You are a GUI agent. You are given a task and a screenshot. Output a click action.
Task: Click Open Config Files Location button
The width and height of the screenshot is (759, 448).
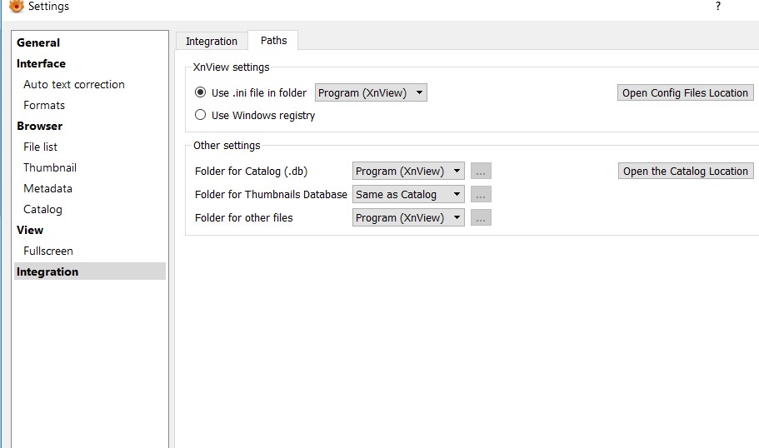685,93
